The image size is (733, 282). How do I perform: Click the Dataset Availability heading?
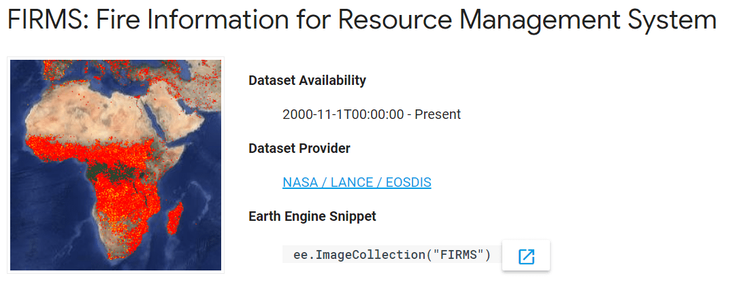pyautogui.click(x=307, y=80)
